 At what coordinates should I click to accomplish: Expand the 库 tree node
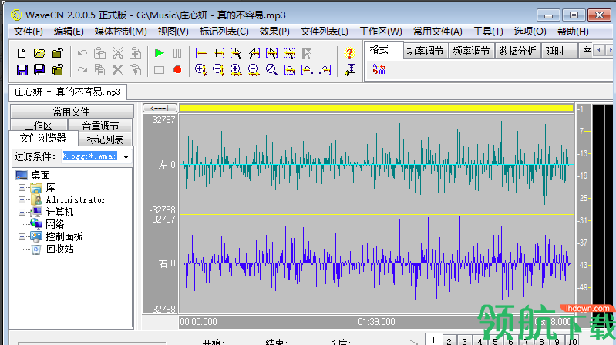pos(22,188)
